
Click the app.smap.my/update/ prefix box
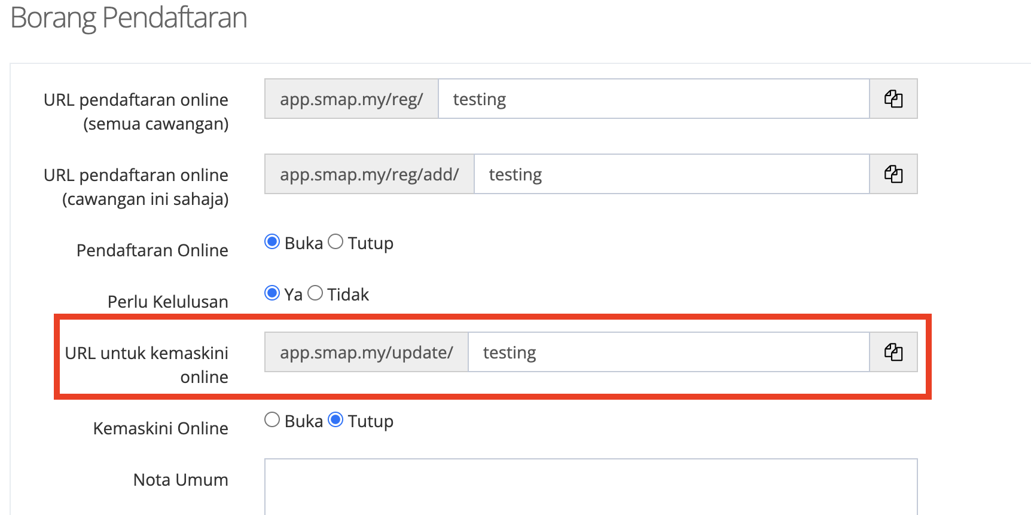(x=367, y=352)
